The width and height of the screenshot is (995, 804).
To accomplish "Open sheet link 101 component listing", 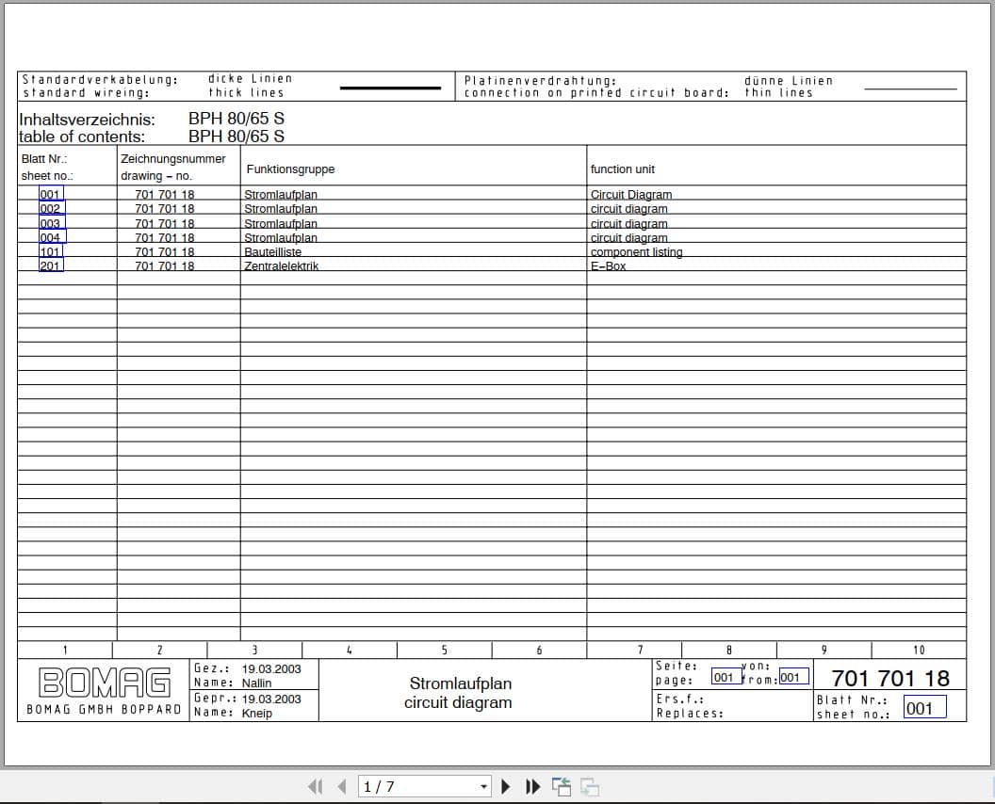I will coord(51,250).
